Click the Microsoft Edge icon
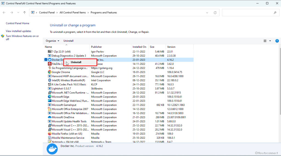Viewport: 281px width, 156px height. 50,97
